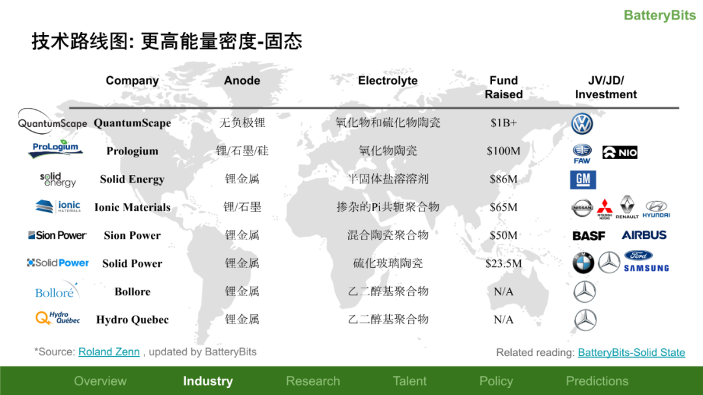Screen dimensions: 703x395
Task: Click the Mitsubishi Motors logo
Action: click(x=604, y=209)
